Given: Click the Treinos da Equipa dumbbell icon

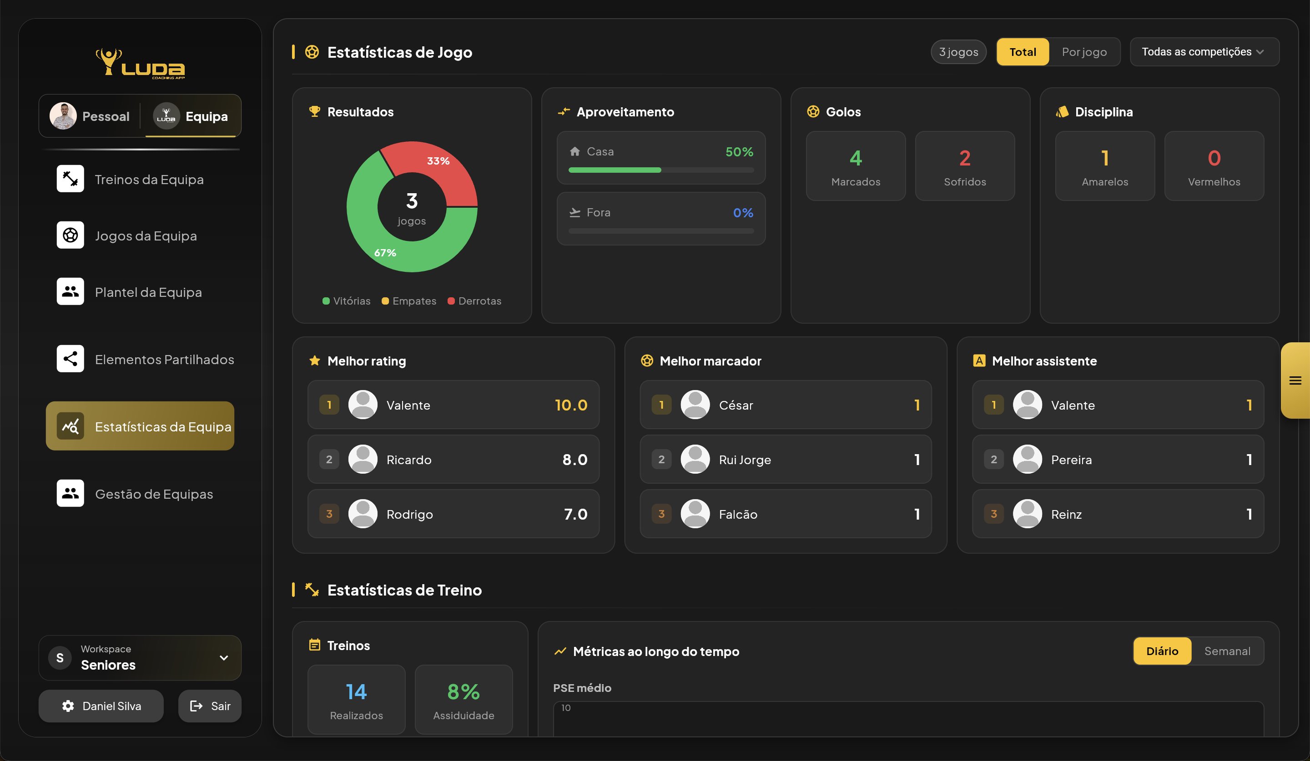Looking at the screenshot, I should coord(70,179).
